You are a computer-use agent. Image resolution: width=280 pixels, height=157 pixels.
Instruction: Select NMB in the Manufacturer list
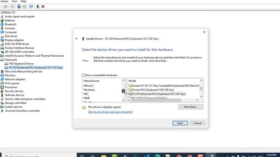(x=87, y=98)
